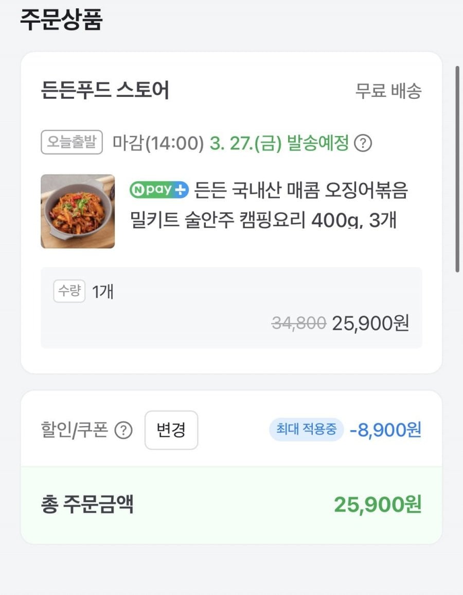This screenshot has width=463, height=595.
Task: Click the help icon next to 할인/쿠폰
Action: [x=123, y=430]
